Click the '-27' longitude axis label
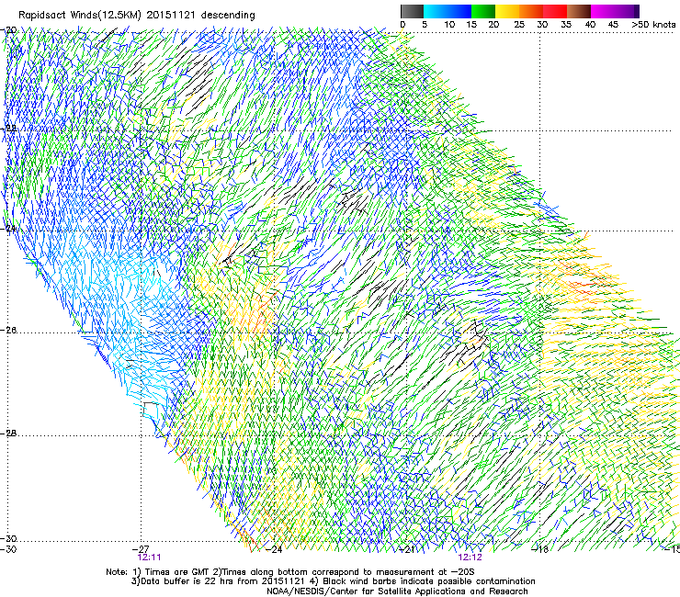 140,549
